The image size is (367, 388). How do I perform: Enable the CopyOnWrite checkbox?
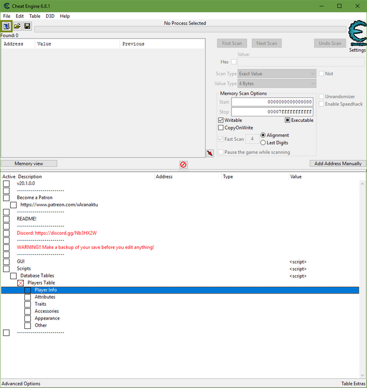[x=221, y=128]
